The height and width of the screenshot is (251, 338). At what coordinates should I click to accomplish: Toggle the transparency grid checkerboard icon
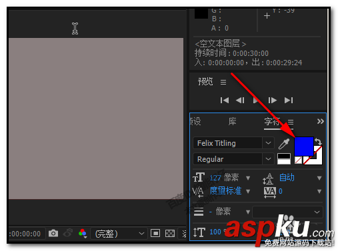pyautogui.click(x=170, y=234)
